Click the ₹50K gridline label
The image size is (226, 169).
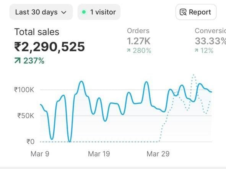point(26,116)
